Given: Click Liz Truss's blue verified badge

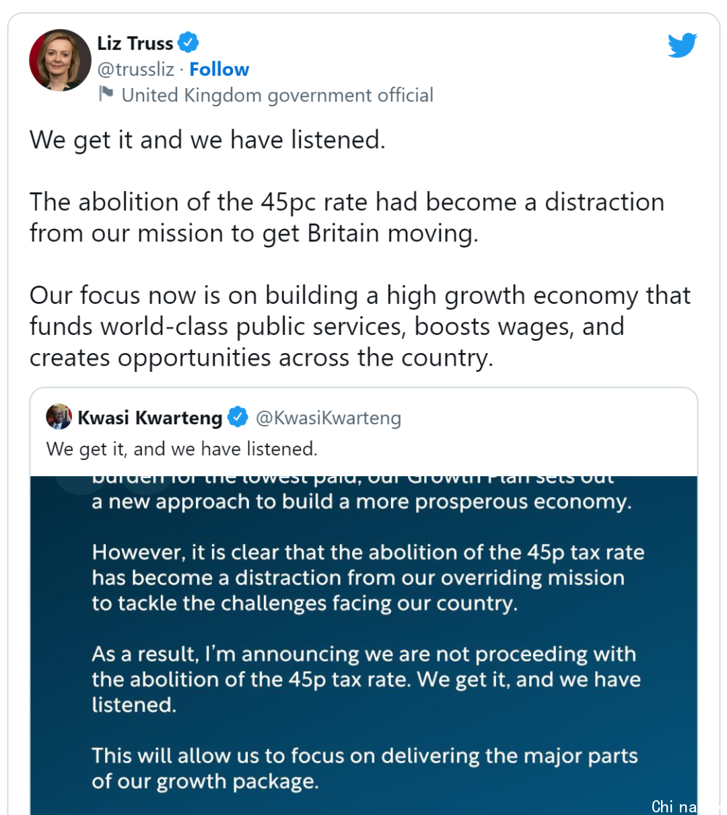Looking at the screenshot, I should click(x=188, y=42).
